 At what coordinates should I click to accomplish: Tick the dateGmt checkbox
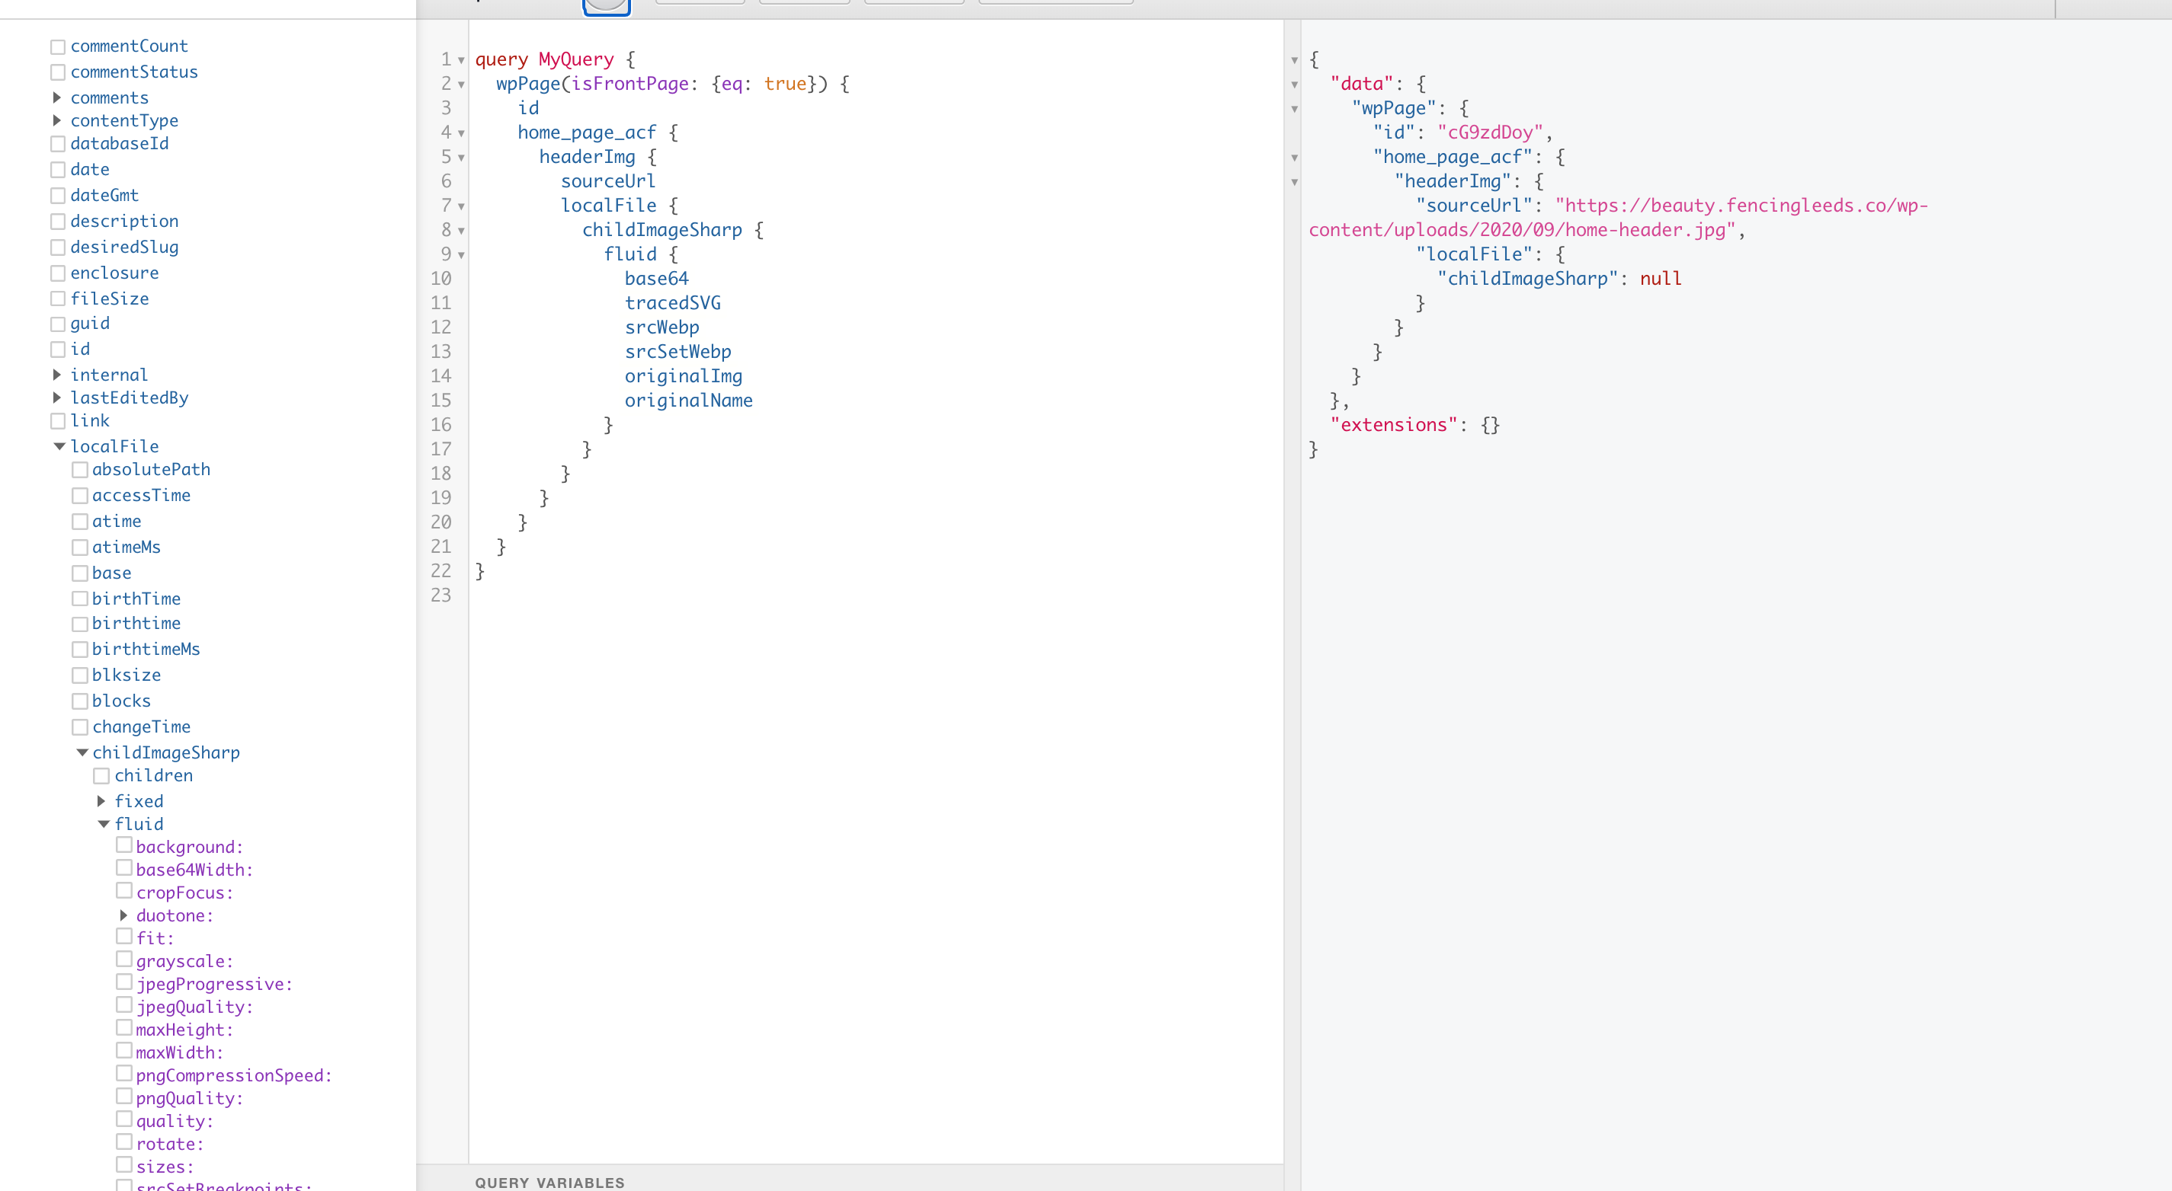[x=58, y=196]
